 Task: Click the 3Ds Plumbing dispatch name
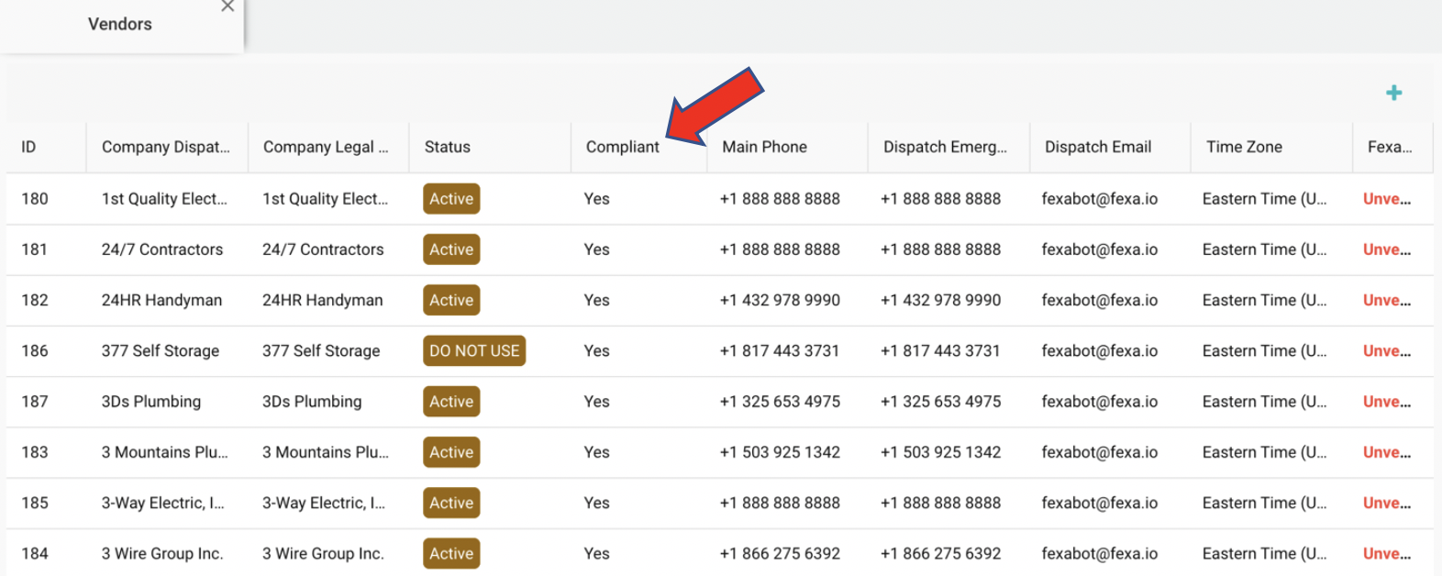click(150, 402)
